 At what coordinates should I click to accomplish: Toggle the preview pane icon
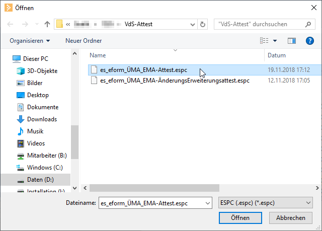[292, 41]
